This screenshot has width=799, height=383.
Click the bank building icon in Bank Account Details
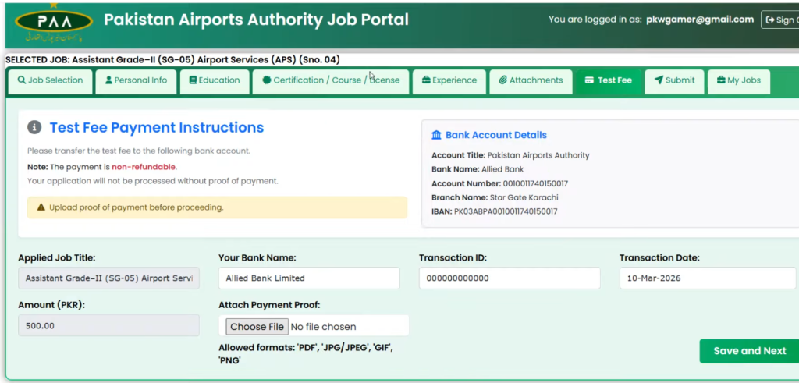tap(436, 135)
